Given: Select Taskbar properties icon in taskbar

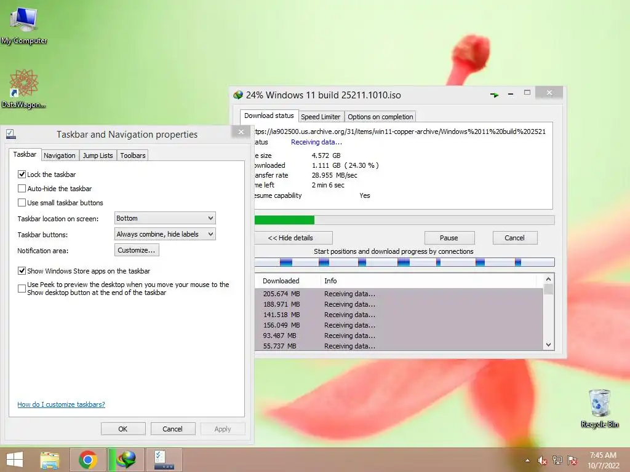Looking at the screenshot, I should pos(164,460).
